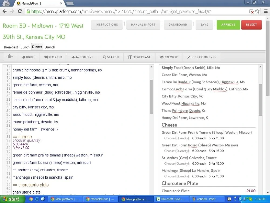Click preview pane scrollbar up arrow
270x203 pixels.
coord(260,67)
